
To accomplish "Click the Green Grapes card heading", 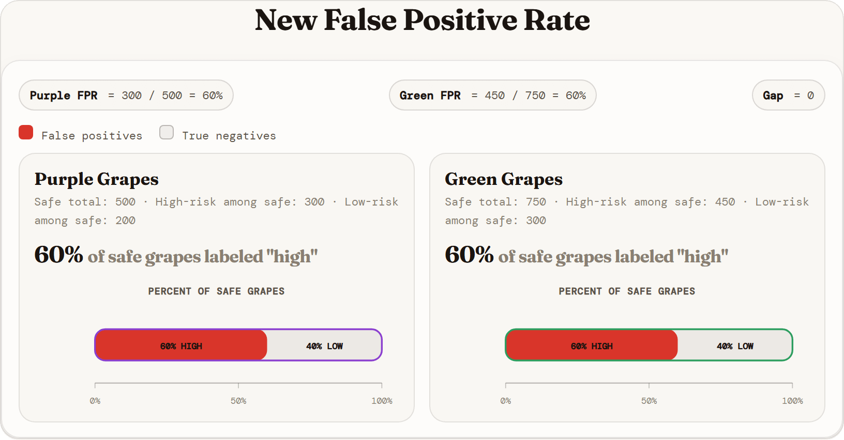I will pos(504,179).
